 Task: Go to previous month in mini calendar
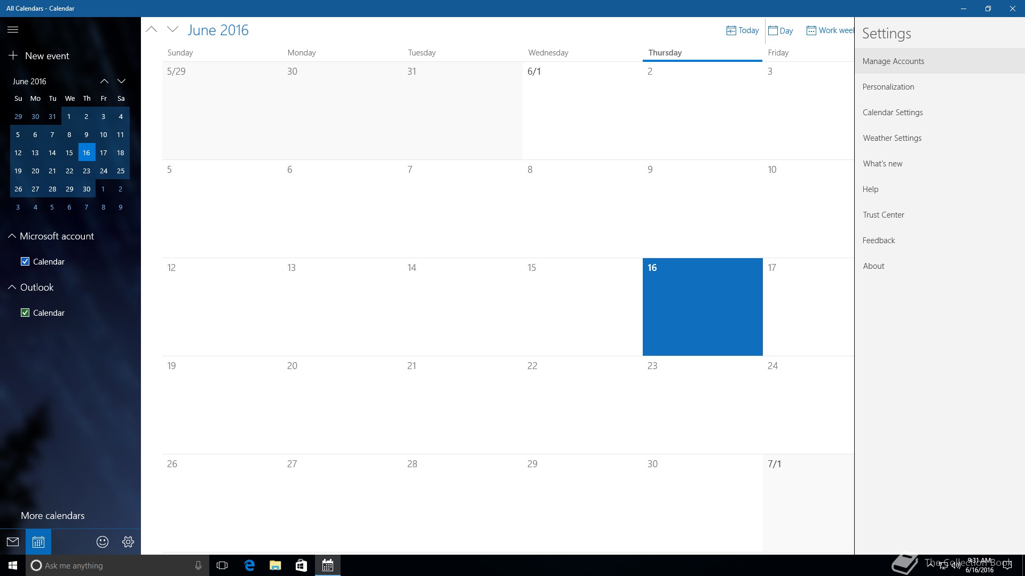(104, 81)
